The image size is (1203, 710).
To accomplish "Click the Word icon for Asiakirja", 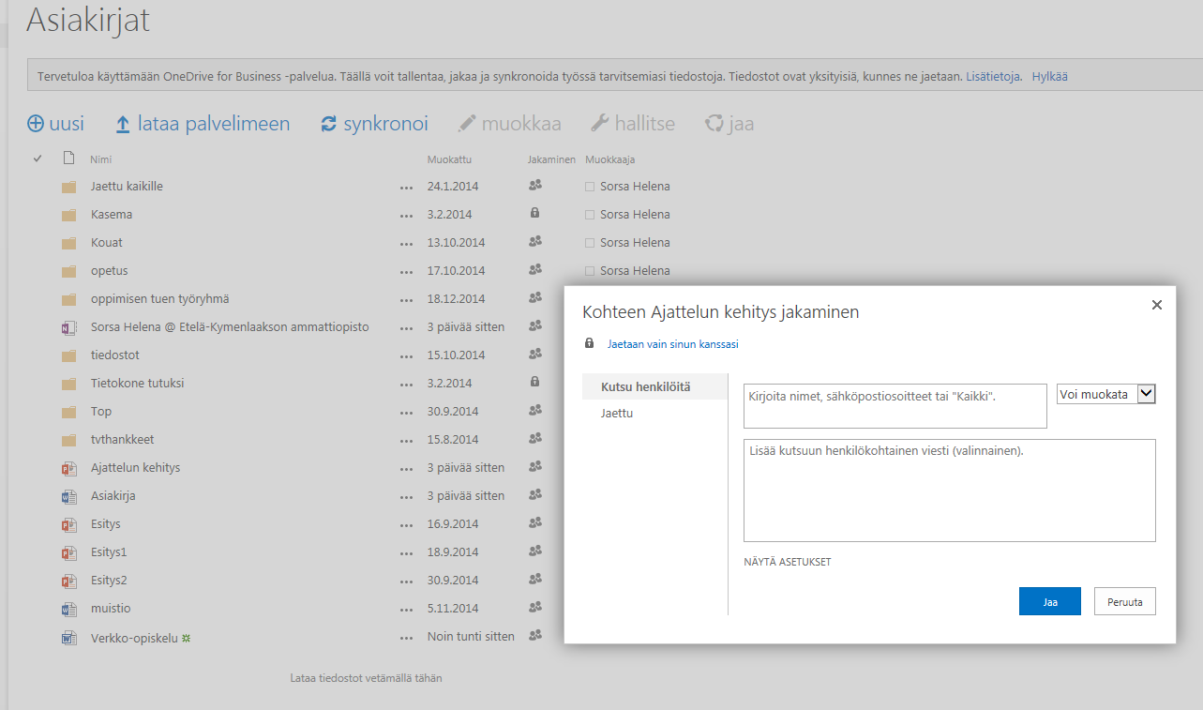I will 68,496.
